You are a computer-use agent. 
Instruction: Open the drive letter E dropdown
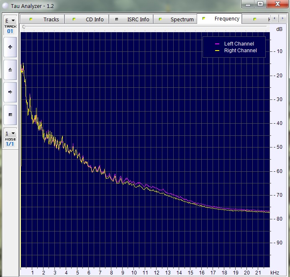10,20
